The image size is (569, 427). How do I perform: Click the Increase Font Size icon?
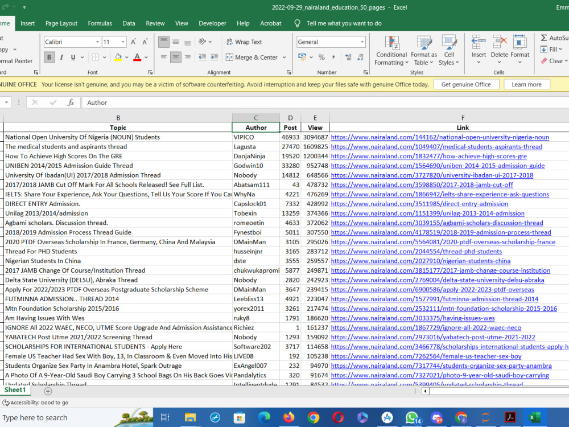click(x=134, y=42)
